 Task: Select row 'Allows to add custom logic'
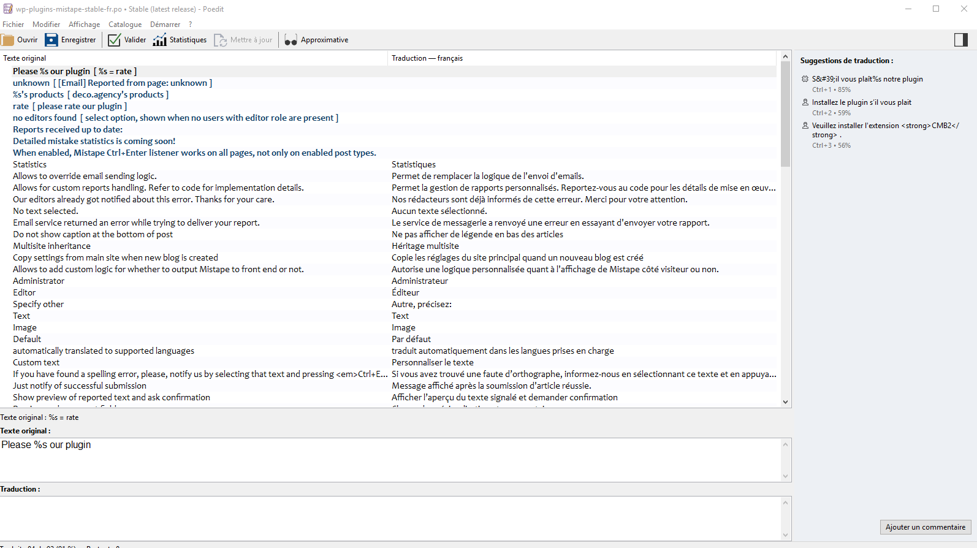pyautogui.click(x=389, y=269)
